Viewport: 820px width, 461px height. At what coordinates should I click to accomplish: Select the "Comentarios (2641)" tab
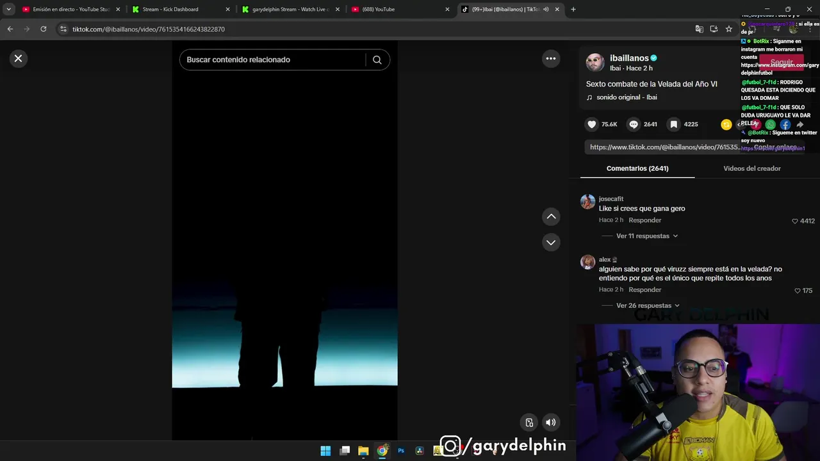[637, 168]
